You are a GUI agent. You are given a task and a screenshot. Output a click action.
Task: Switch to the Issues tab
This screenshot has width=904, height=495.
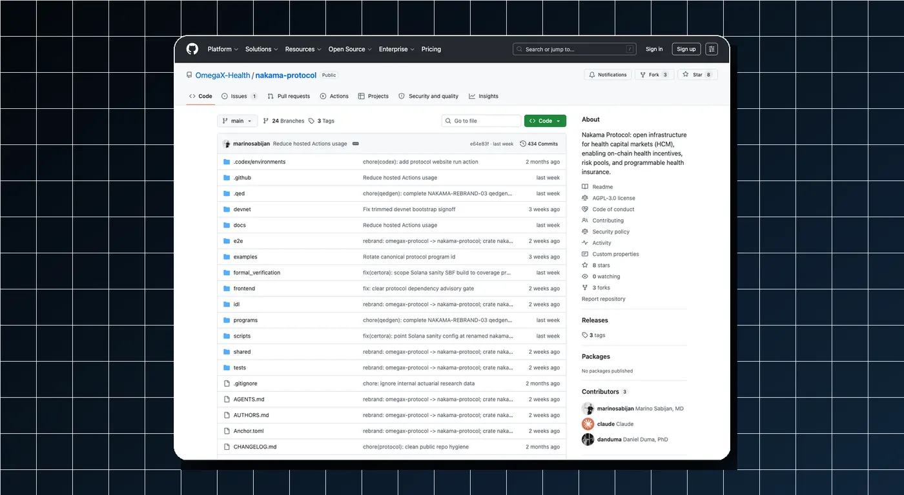click(239, 96)
